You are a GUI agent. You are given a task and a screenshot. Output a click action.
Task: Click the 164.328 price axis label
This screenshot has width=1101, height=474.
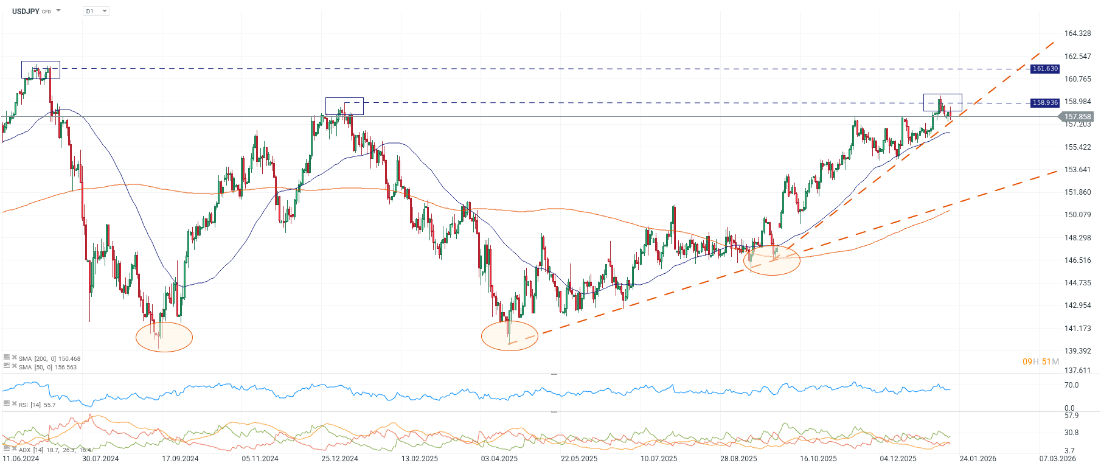(x=1077, y=33)
